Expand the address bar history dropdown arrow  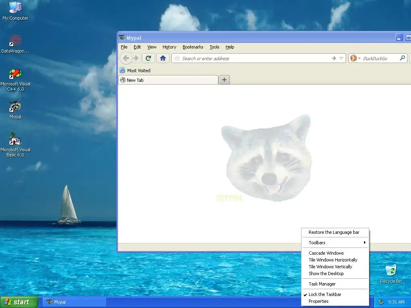tap(341, 58)
